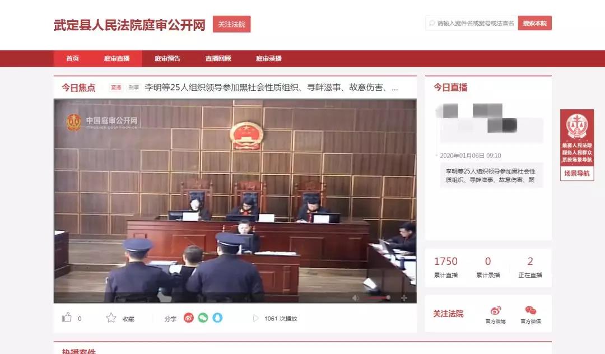Click the thumbs-up like icon

[x=67, y=318]
